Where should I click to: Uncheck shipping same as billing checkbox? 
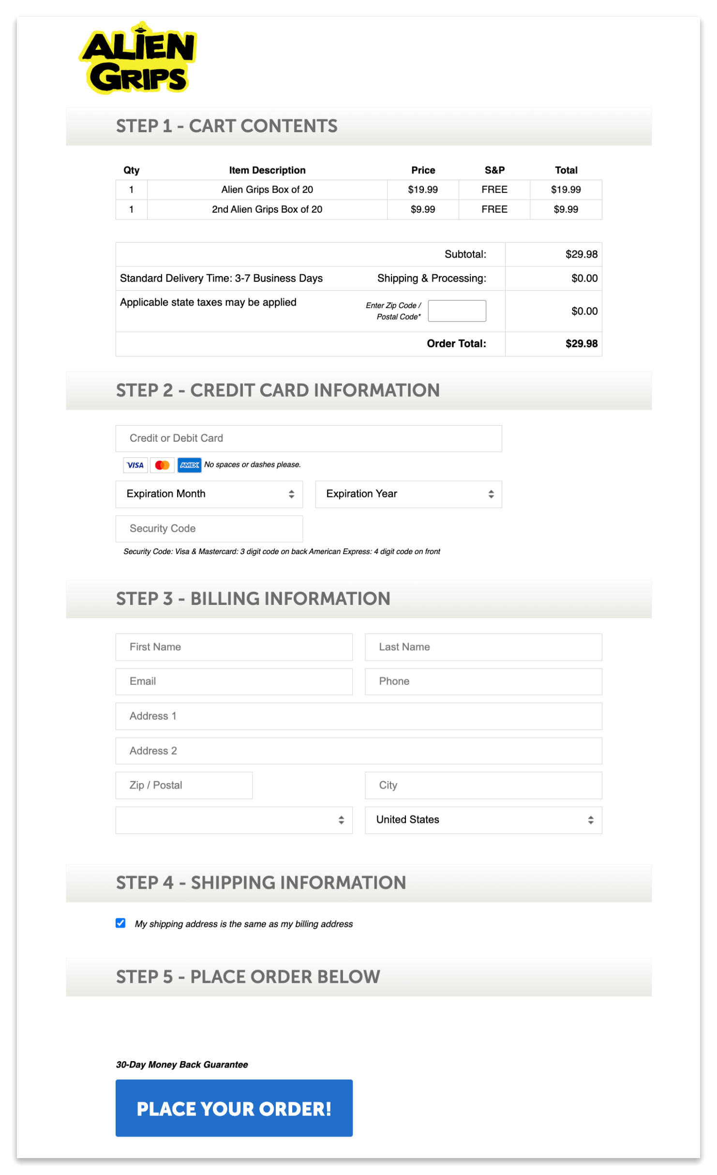(x=120, y=923)
